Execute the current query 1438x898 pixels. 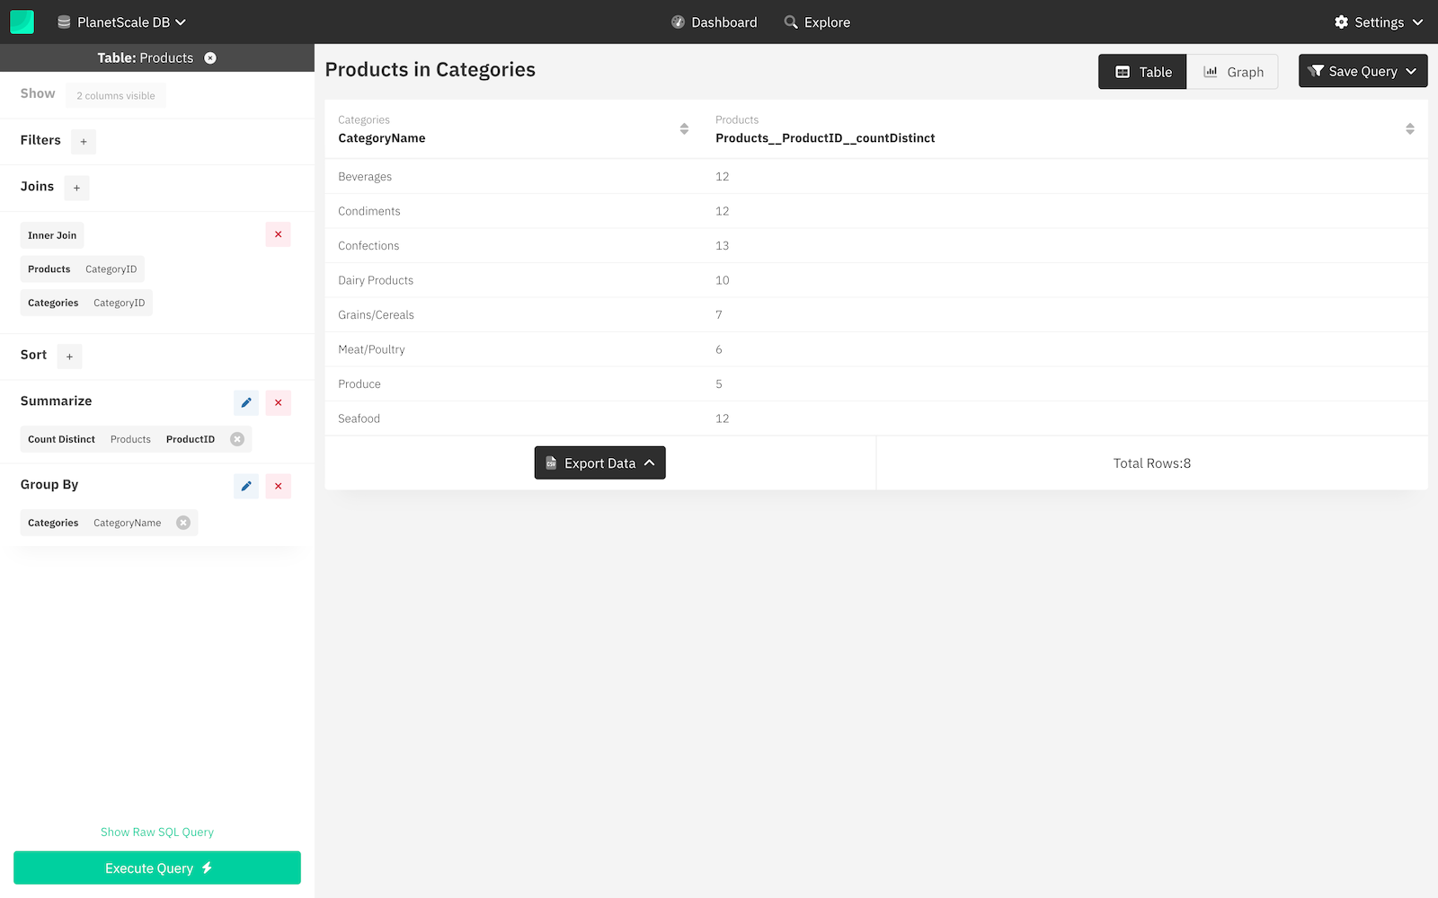tap(156, 867)
